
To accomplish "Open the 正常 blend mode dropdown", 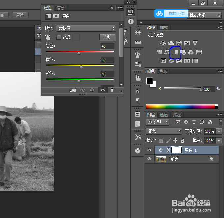I will [x=164, y=131].
